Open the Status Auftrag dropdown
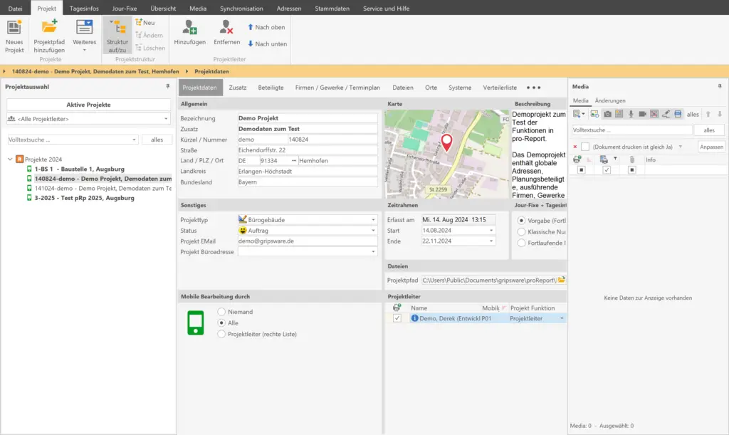This screenshot has height=435, width=729. click(373, 231)
